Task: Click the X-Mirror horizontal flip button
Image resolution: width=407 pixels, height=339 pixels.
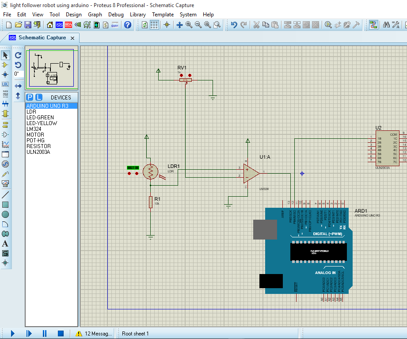Action: pos(18,86)
